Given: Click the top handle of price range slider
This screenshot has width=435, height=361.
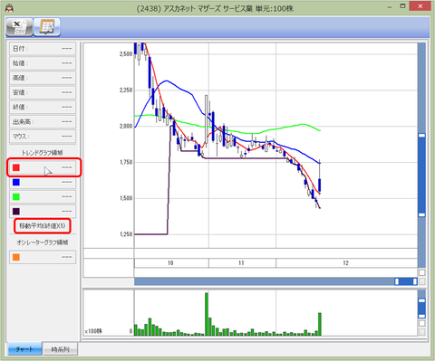Looking at the screenshot, I should [x=421, y=136].
